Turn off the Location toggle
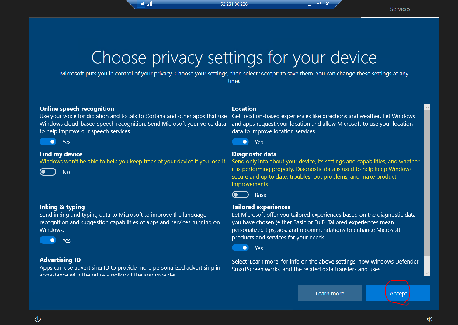This screenshot has width=458, height=325. (x=240, y=142)
